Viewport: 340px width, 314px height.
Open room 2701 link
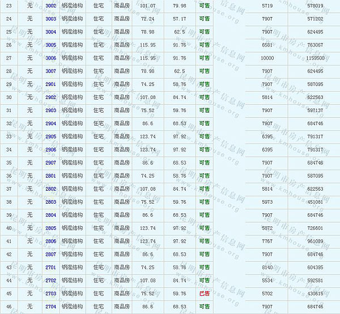(x=50, y=267)
